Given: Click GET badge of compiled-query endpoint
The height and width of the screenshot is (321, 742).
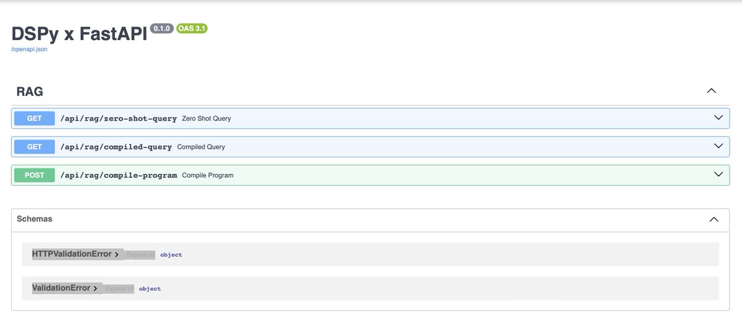Looking at the screenshot, I should 35,147.
